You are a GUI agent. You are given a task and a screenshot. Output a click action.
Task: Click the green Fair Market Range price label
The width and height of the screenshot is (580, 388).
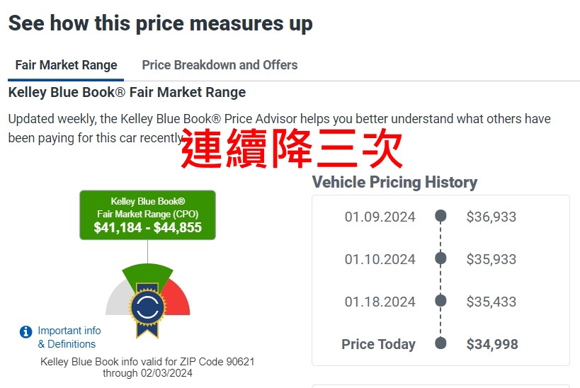coord(147,215)
